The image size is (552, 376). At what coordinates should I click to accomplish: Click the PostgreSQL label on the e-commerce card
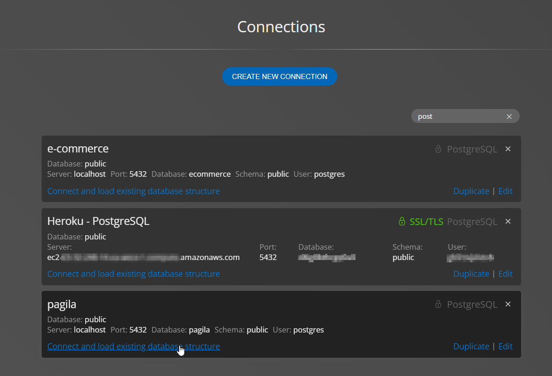pos(472,149)
